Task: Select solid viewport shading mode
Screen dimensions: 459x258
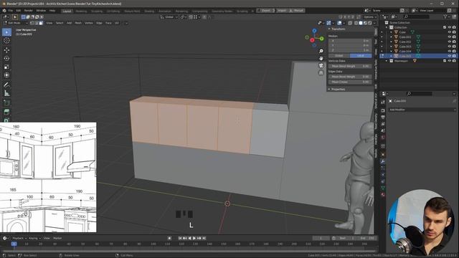Action: pos(361,23)
